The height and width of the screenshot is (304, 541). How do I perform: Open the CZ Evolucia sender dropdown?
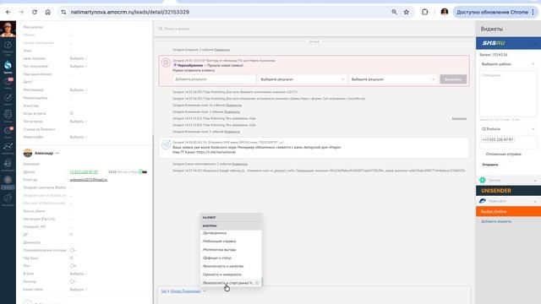click(508, 129)
